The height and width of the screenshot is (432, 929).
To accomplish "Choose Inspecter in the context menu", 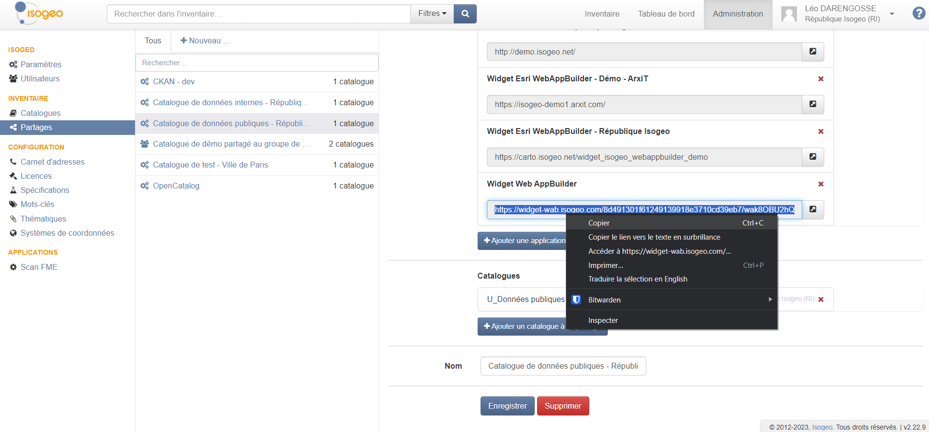I will 672,320.
